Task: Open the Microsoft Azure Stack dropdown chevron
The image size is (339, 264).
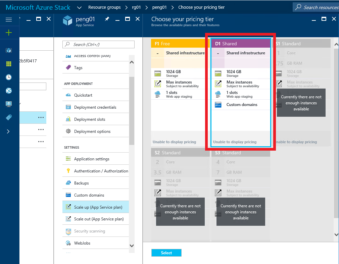Action: coord(79,8)
